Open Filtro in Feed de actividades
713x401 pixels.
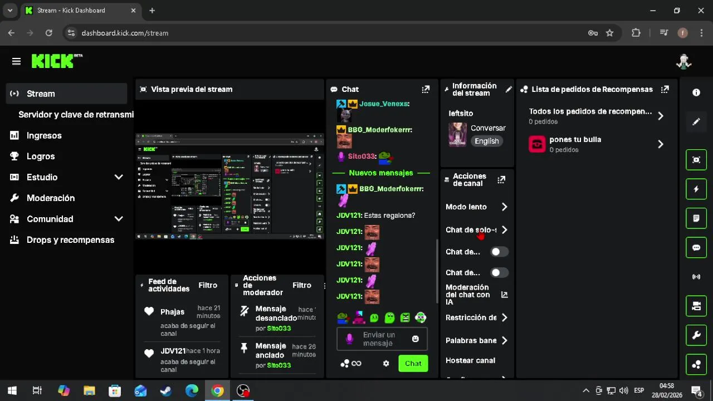tap(208, 285)
